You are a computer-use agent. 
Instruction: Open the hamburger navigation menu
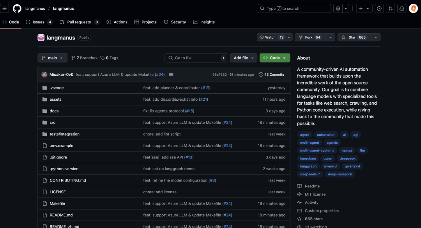coord(5,9)
